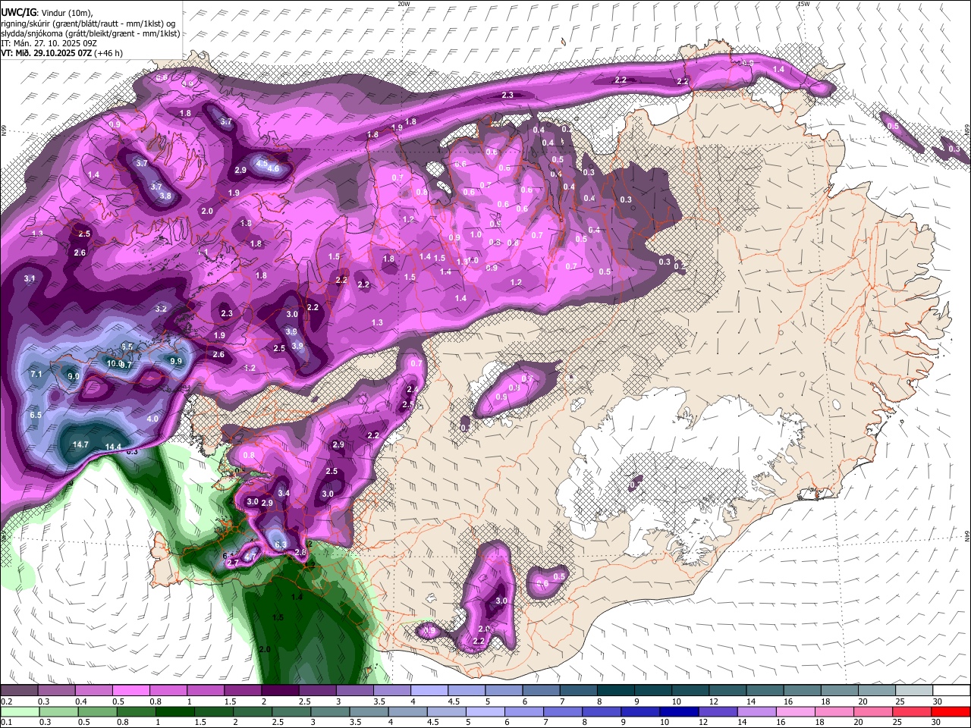Pick the palest green swatch starting lower legend

pos(20,712)
